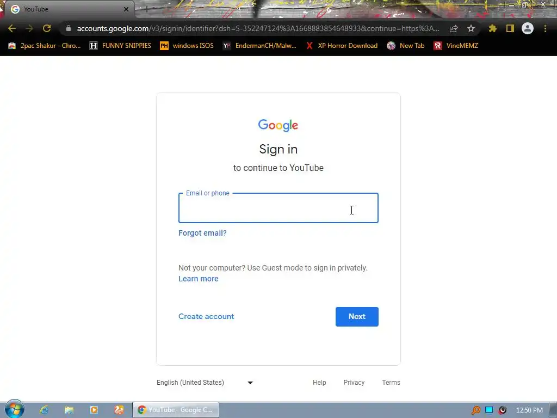Click the browser Forward arrow

point(29,28)
